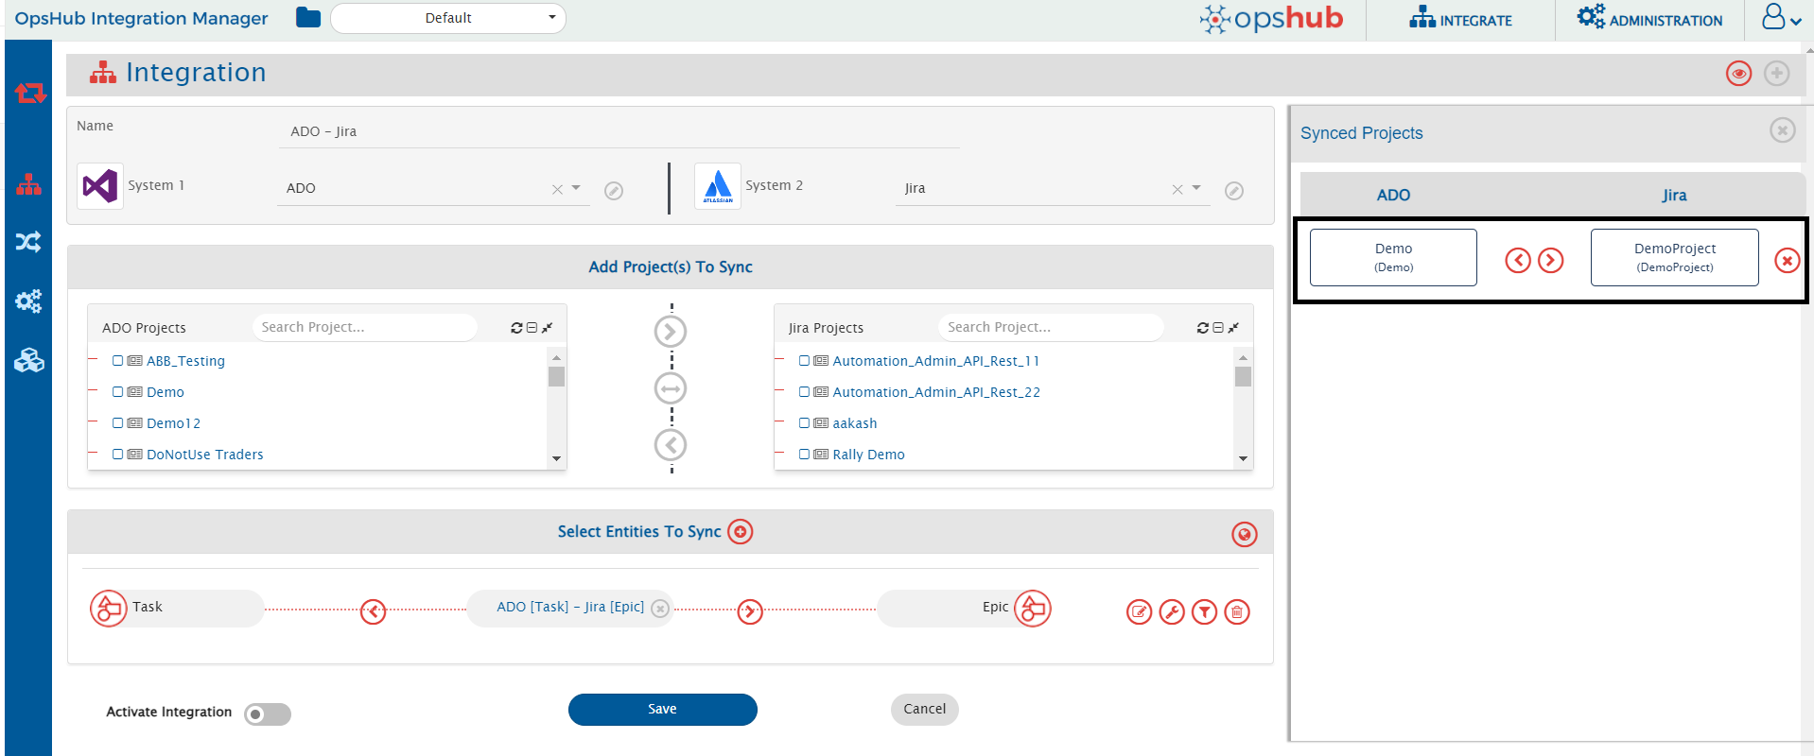
Task: Click the Jira Projects search field
Action: coord(1050,328)
